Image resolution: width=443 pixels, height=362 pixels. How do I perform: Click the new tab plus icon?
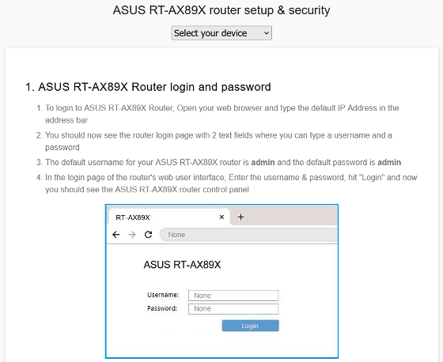[240, 217]
